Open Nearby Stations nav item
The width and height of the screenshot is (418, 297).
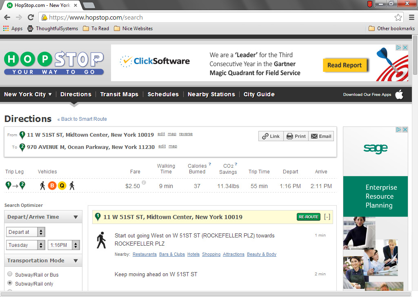pos(211,94)
